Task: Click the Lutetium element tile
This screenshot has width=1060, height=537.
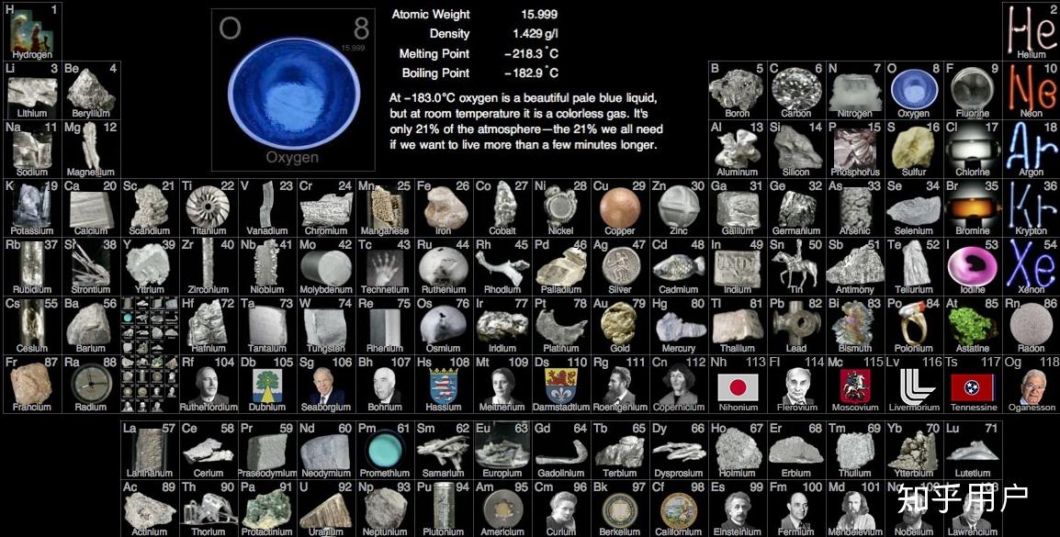Action: (x=972, y=451)
